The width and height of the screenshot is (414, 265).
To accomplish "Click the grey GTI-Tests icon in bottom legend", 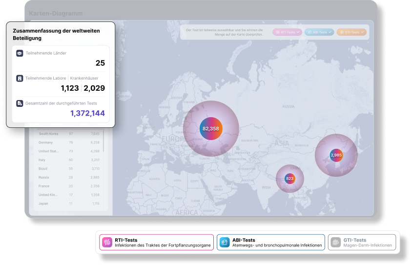I will click(336, 242).
